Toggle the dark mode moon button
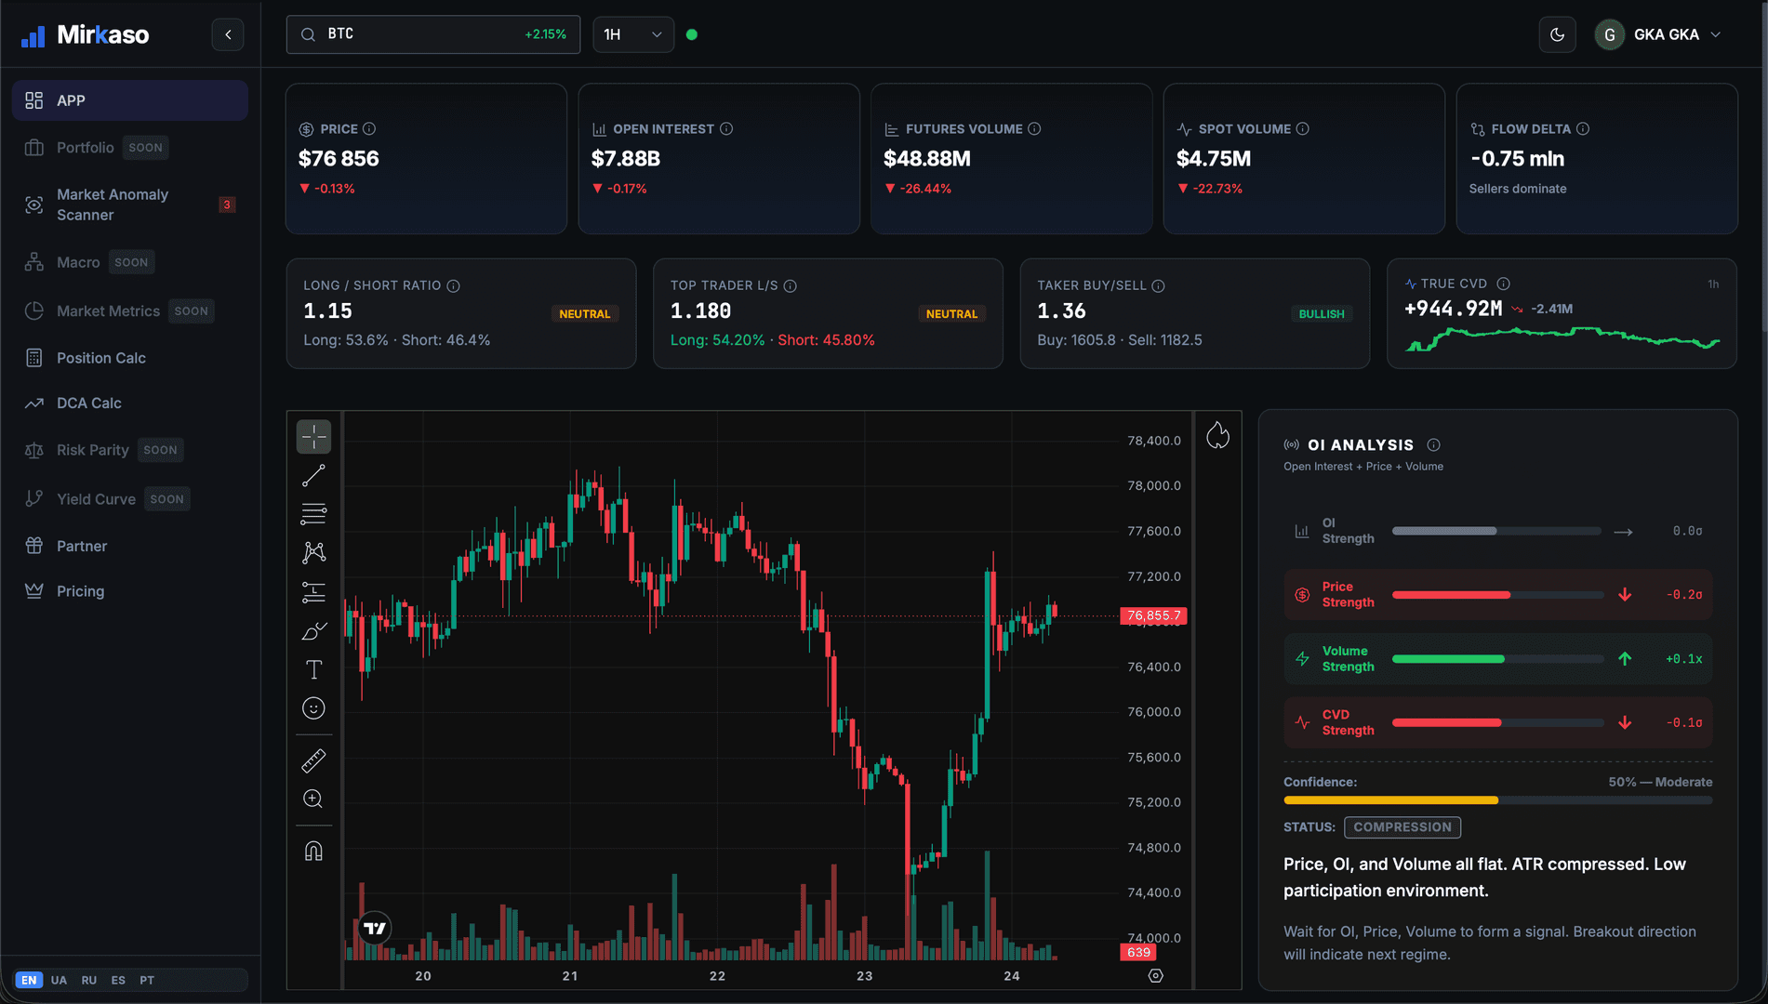1768x1004 pixels. [x=1557, y=34]
